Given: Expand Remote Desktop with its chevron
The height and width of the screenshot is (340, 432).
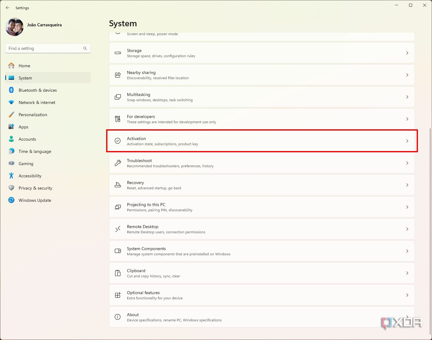Looking at the screenshot, I should [407, 229].
